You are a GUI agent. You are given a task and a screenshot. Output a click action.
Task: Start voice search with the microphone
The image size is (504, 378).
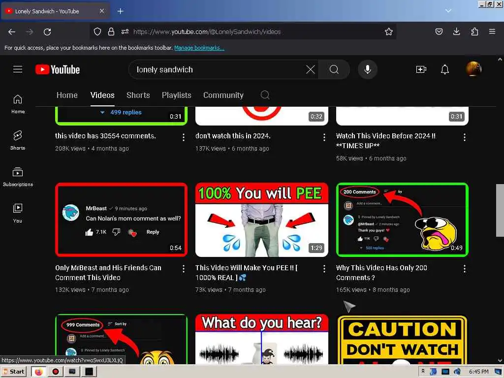367,69
